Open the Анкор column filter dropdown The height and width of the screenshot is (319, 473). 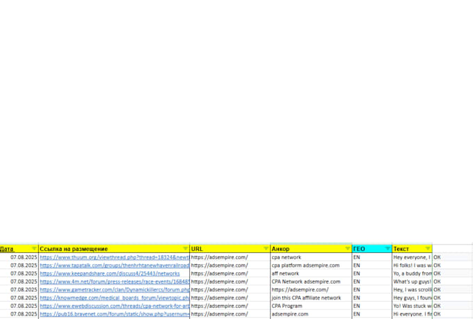(348, 248)
